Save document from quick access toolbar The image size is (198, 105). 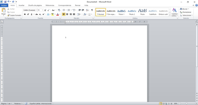(x=5, y=2)
